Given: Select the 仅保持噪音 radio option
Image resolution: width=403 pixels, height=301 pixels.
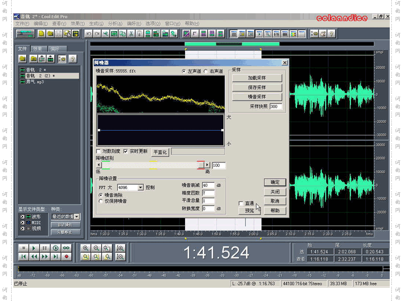Looking at the screenshot, I should coord(101,201).
